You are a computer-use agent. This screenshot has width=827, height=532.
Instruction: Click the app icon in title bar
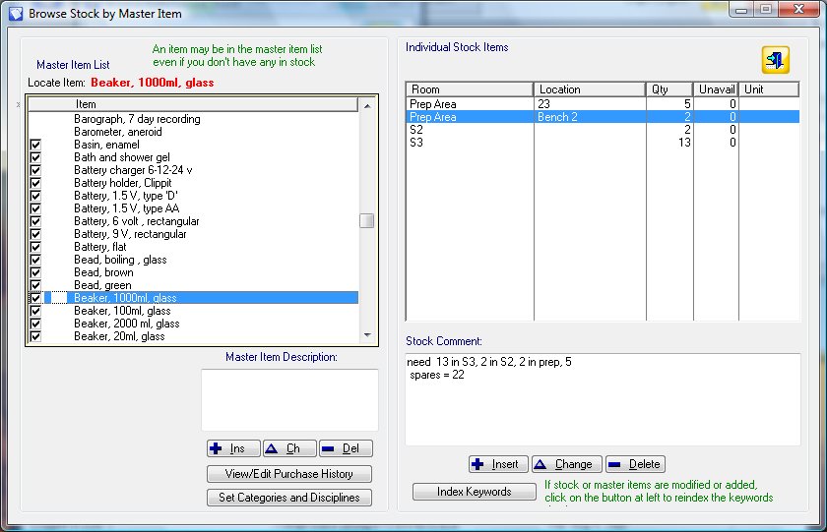pyautogui.click(x=16, y=14)
